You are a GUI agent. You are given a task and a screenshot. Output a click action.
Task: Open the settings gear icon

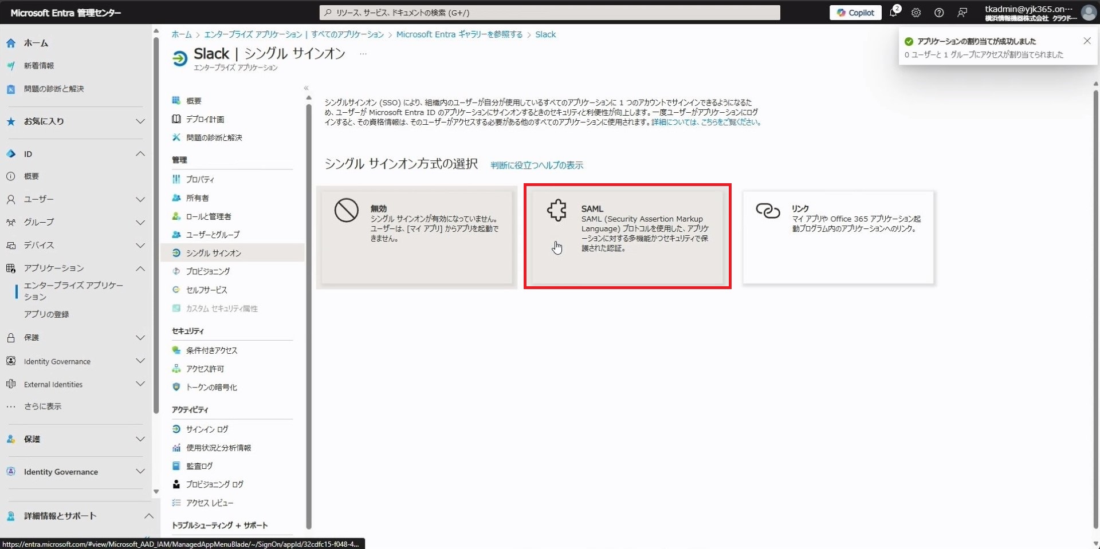pyautogui.click(x=916, y=13)
